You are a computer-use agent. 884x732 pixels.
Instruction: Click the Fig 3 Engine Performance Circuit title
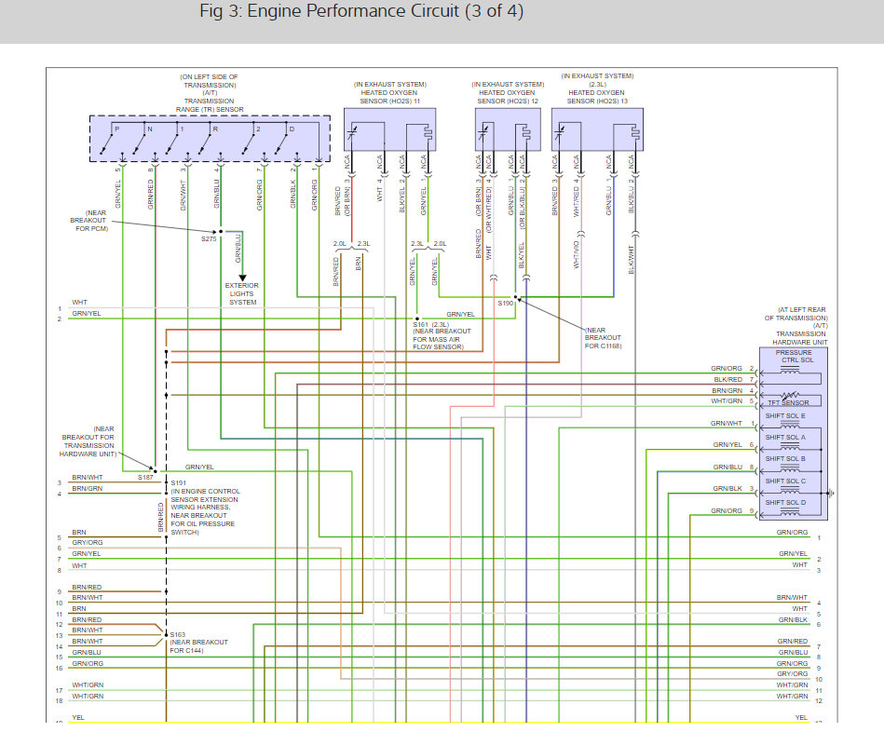[x=361, y=11]
